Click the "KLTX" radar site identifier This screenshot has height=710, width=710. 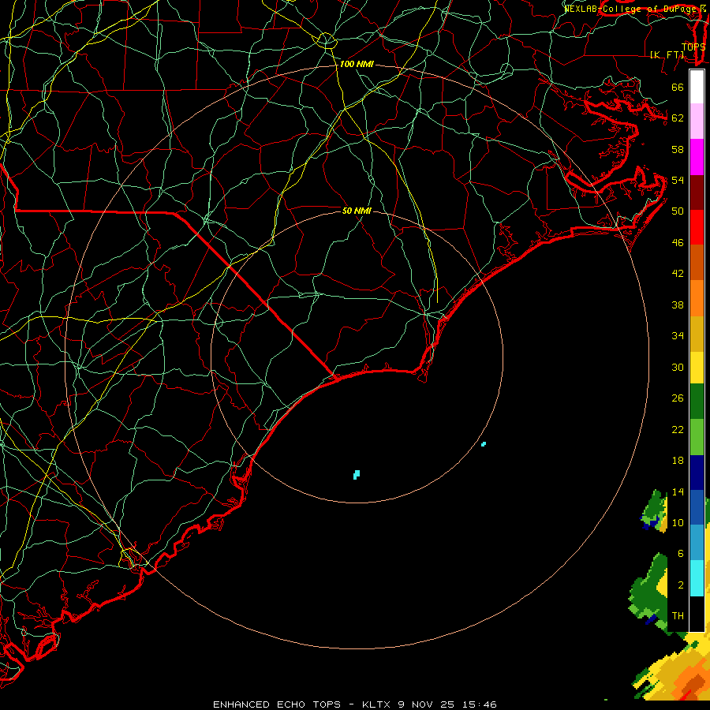click(376, 704)
